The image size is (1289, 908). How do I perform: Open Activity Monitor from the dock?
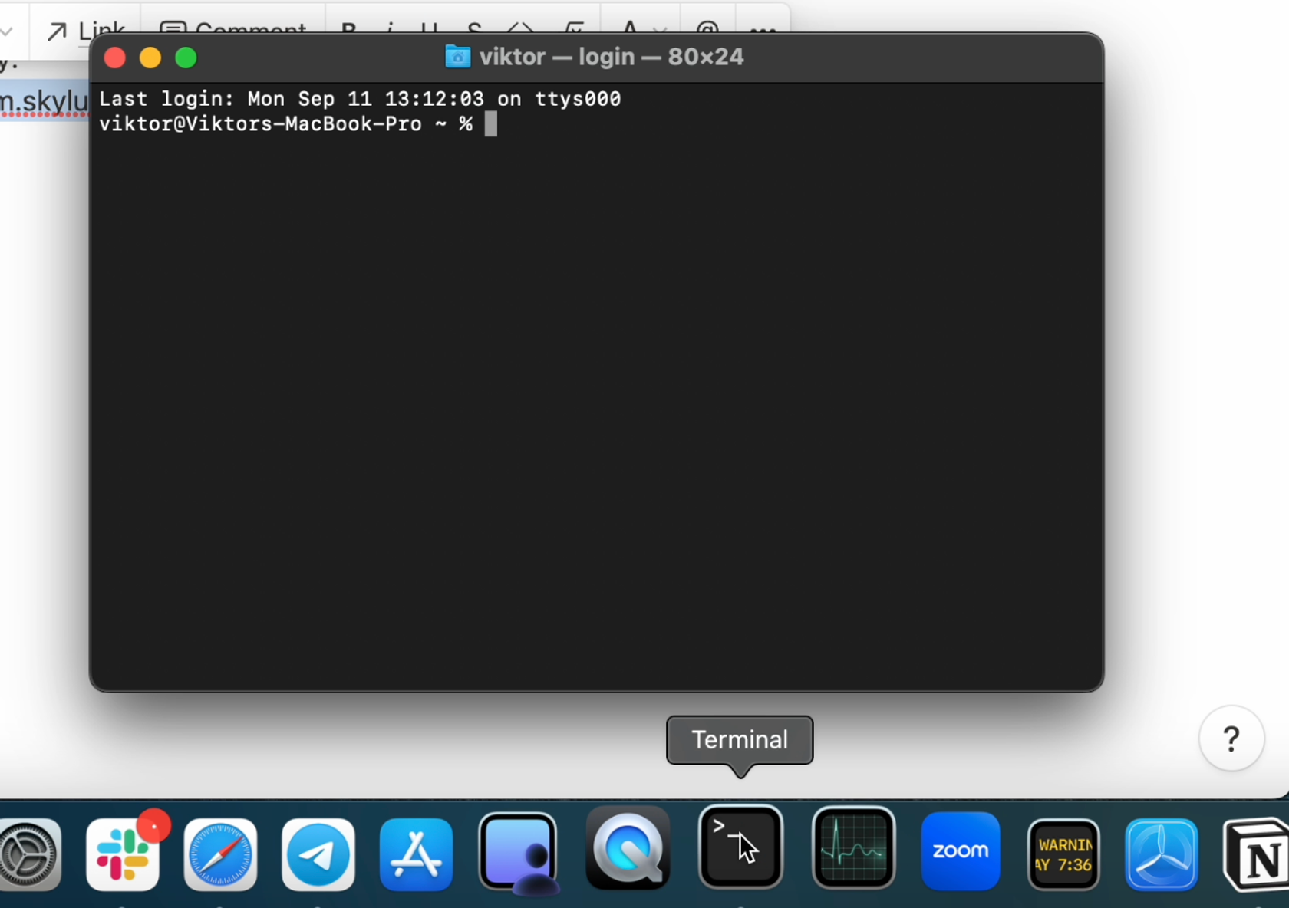pos(853,848)
